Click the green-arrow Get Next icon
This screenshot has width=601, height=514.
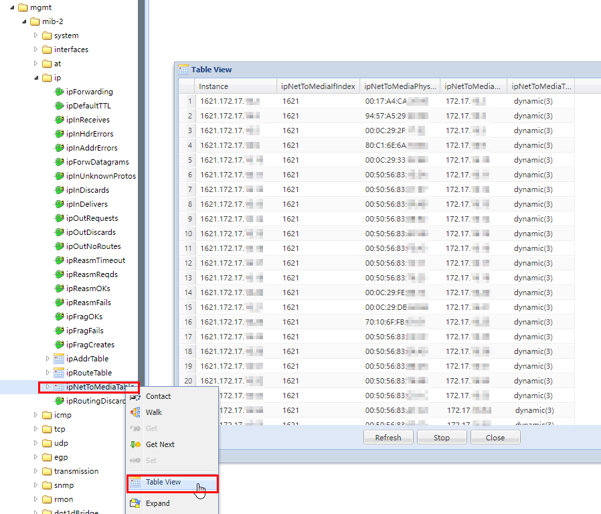[x=135, y=444]
